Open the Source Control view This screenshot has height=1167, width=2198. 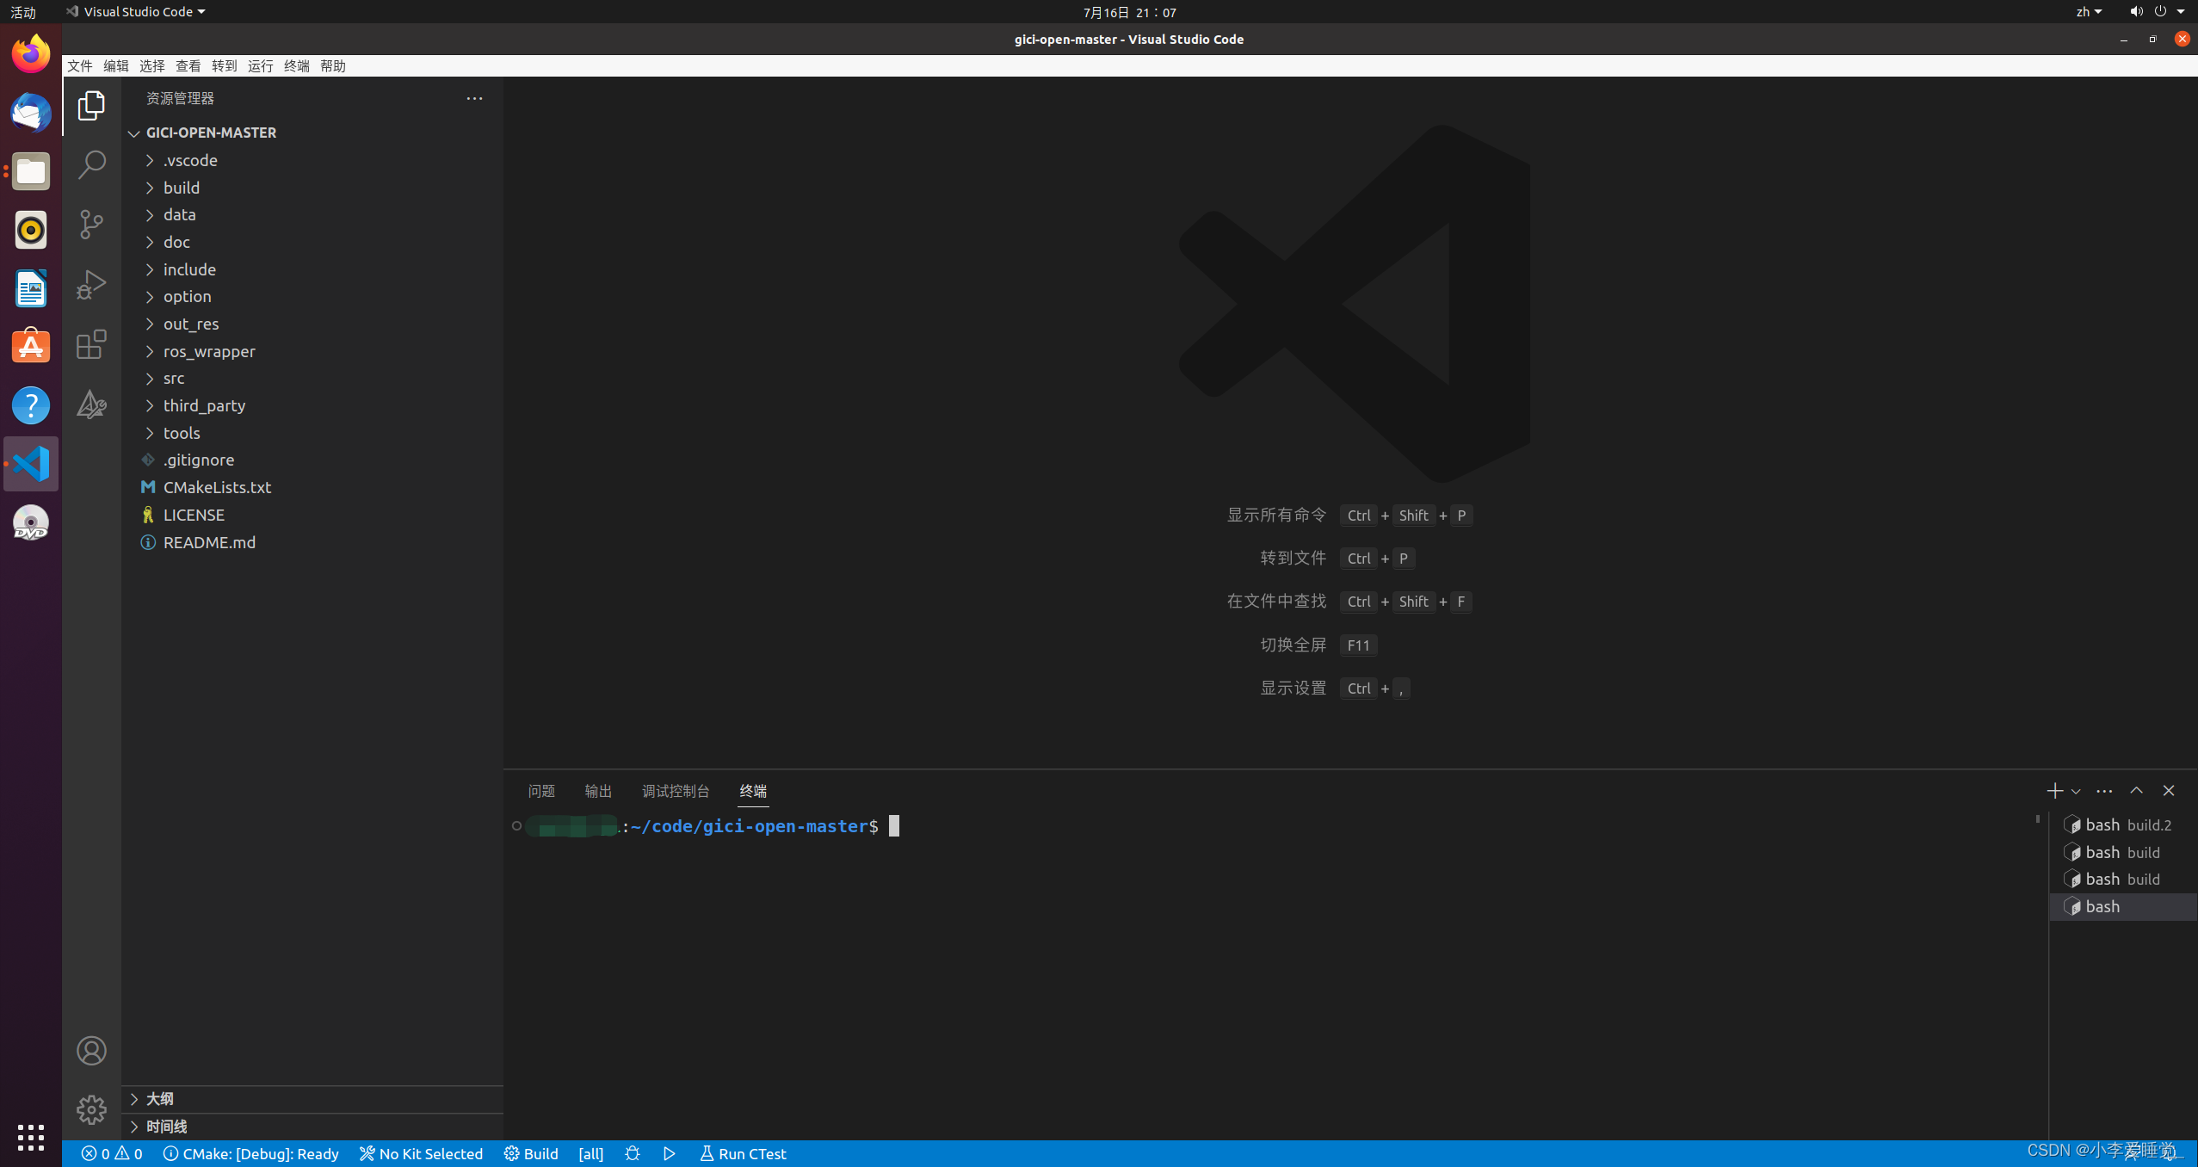(x=91, y=224)
